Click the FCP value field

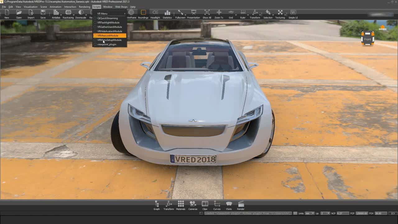pos(362,213)
